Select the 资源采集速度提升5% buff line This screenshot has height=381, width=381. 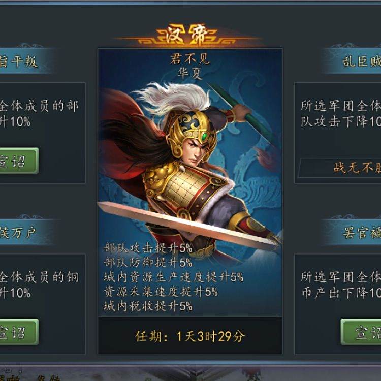click(161, 292)
